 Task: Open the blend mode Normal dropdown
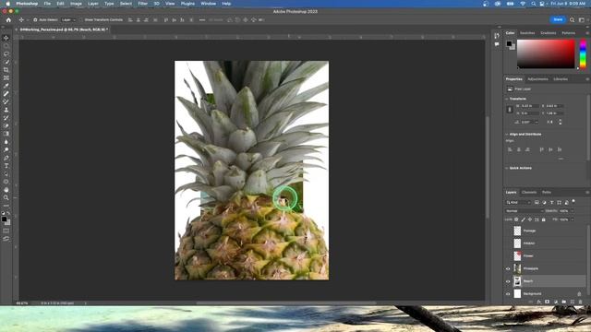(524, 211)
